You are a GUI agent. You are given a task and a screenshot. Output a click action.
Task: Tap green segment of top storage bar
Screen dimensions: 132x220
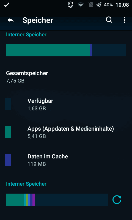click(48, 50)
